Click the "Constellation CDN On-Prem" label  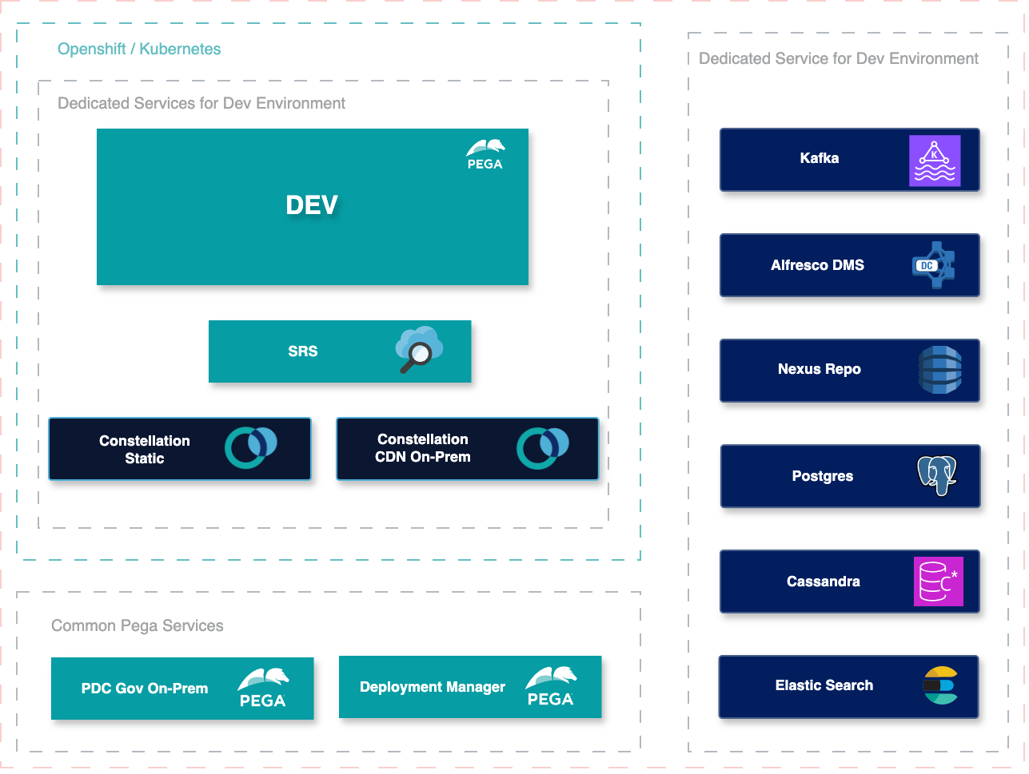click(423, 448)
